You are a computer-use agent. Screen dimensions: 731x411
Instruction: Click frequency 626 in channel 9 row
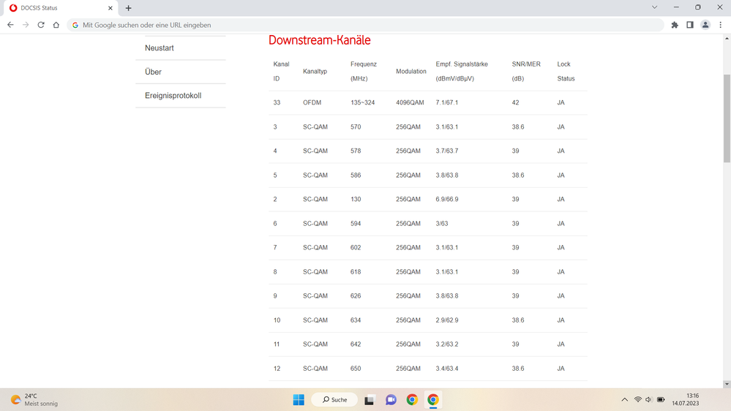tap(356, 296)
